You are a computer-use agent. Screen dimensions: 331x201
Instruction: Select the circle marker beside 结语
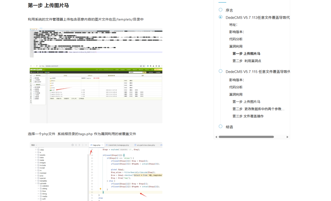(220, 126)
